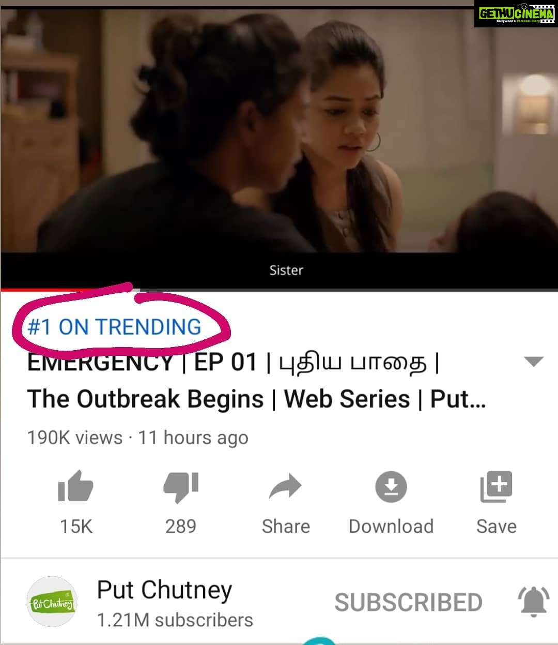
Task: Expand the EMERGENCY EP 01 video title
Action: tap(256, 381)
